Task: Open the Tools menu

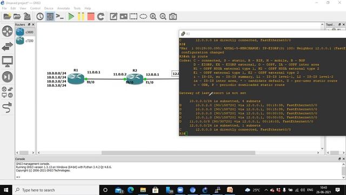Action: (77, 8)
